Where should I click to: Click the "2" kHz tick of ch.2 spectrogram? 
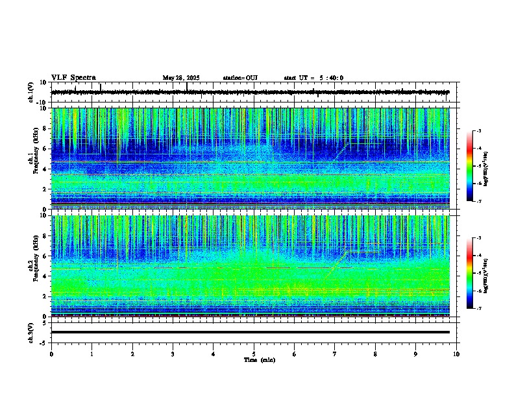[x=45, y=296]
